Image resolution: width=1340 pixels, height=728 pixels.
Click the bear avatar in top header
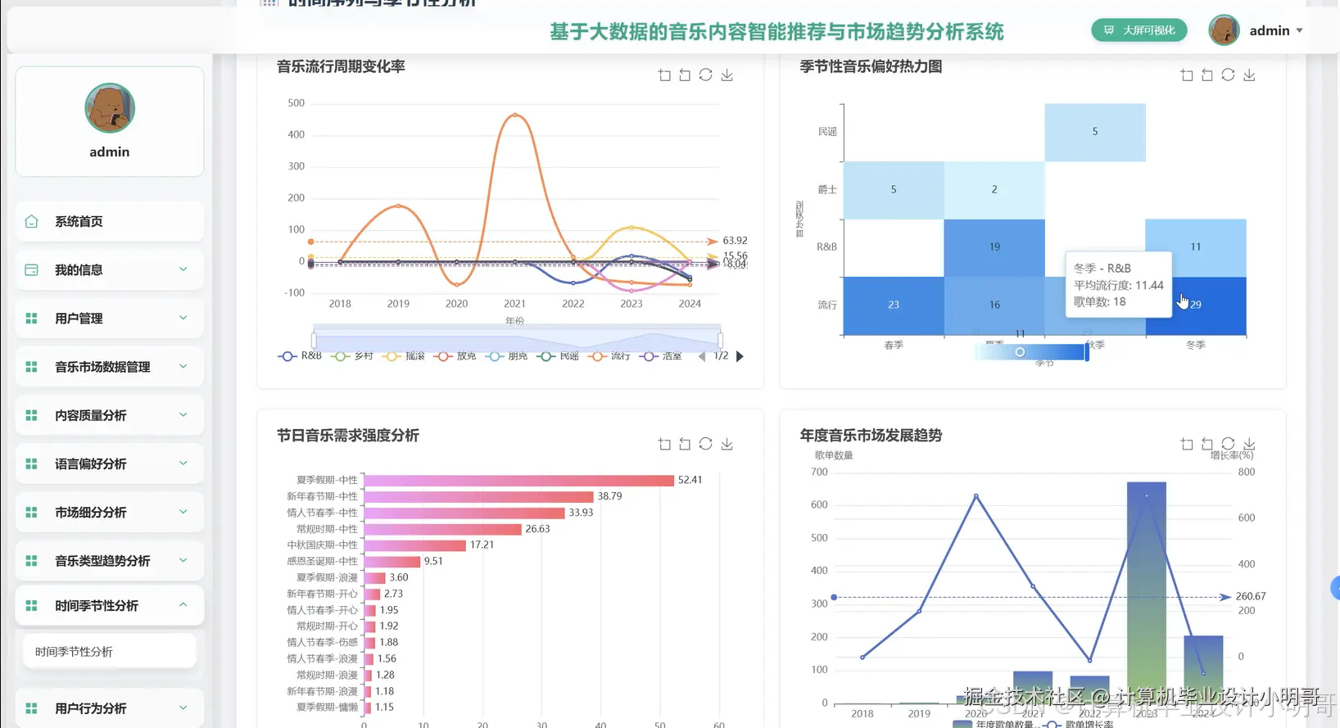click(1224, 30)
